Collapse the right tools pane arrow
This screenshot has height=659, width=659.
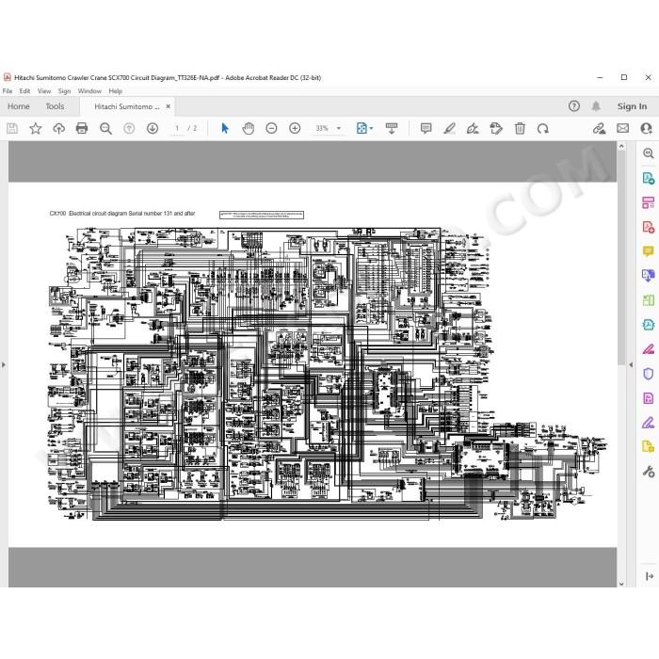tap(631, 364)
